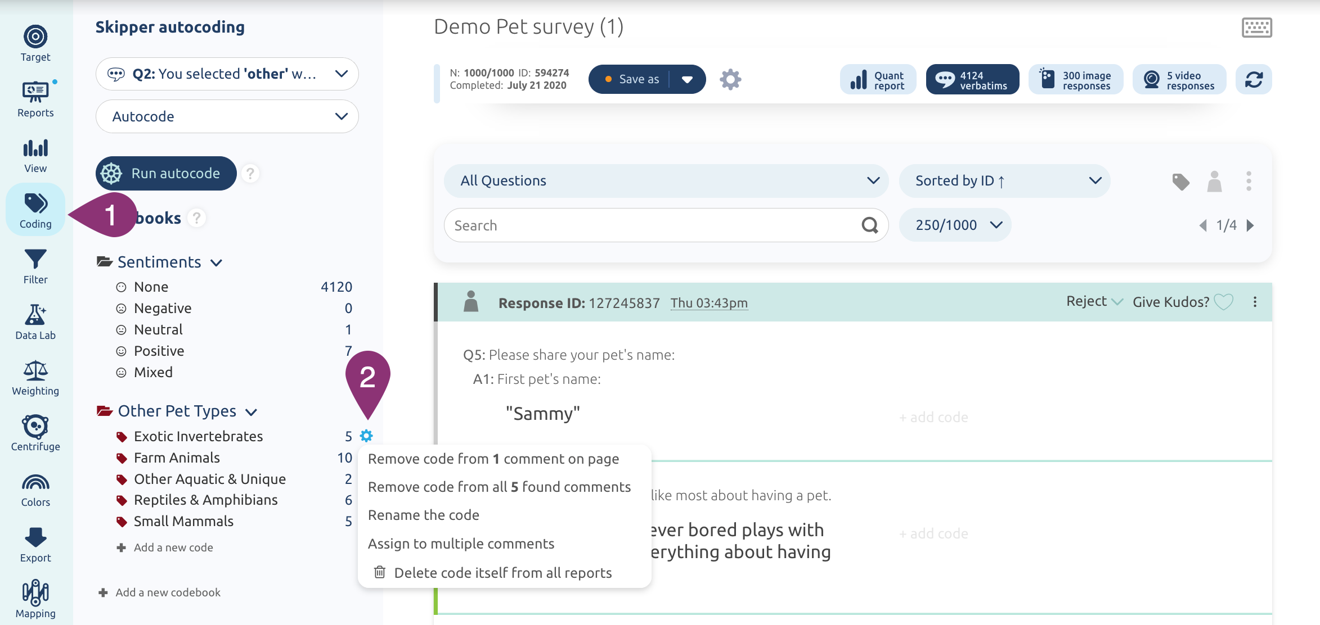Open the Filter panel
This screenshot has height=625, width=1320.
click(35, 267)
